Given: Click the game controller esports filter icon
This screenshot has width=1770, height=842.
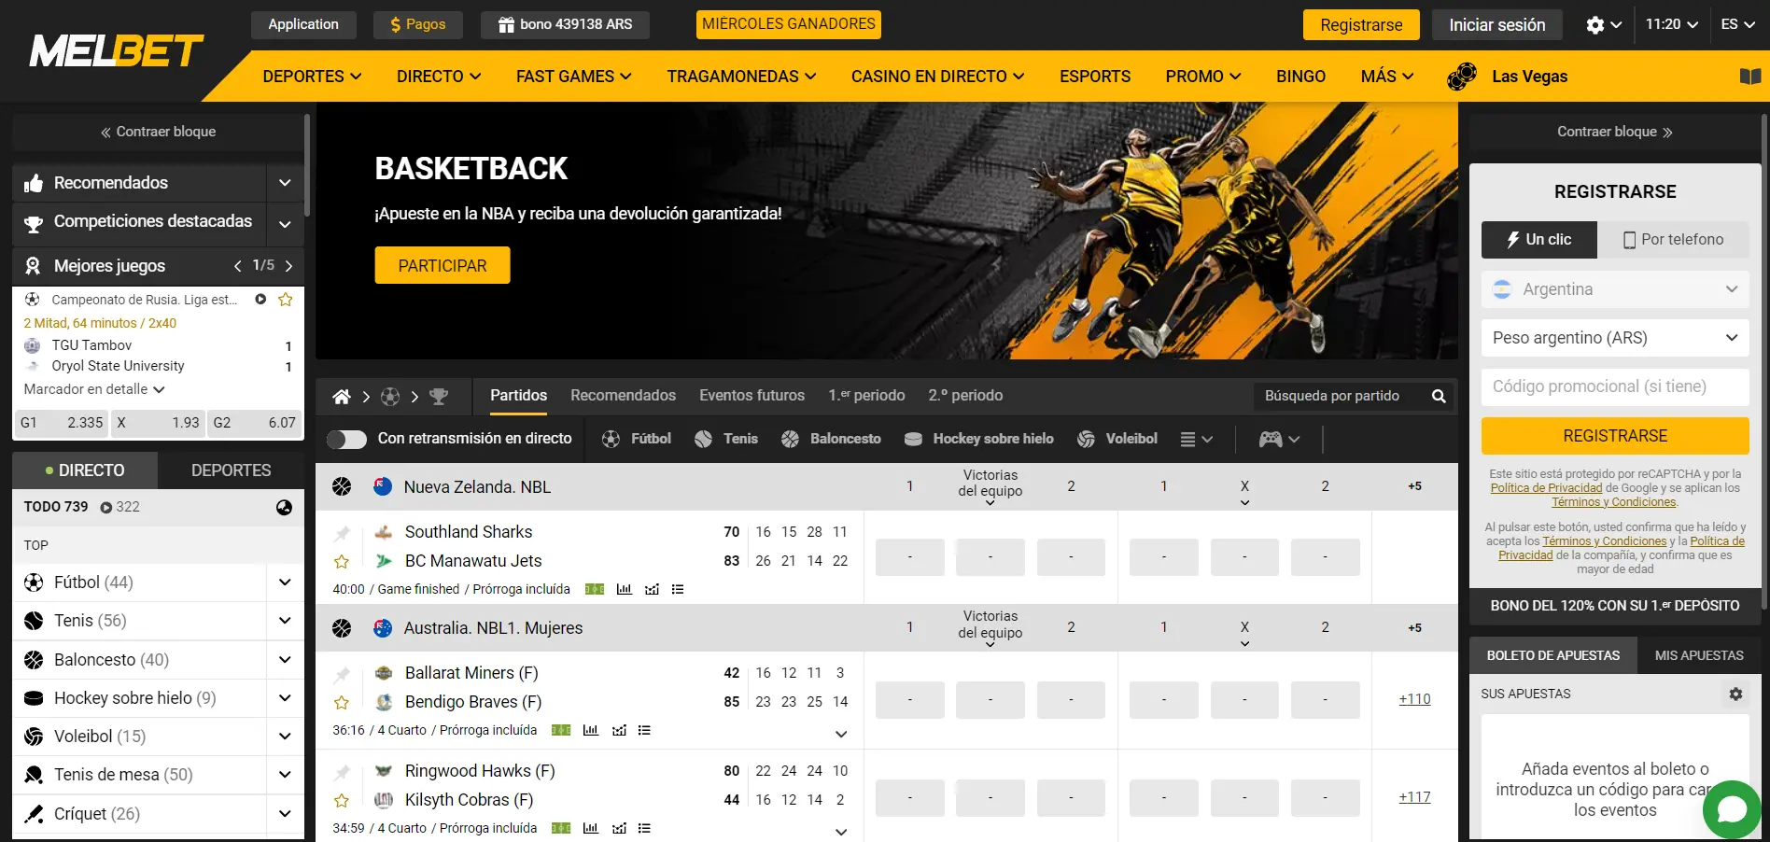Looking at the screenshot, I should [x=1271, y=439].
